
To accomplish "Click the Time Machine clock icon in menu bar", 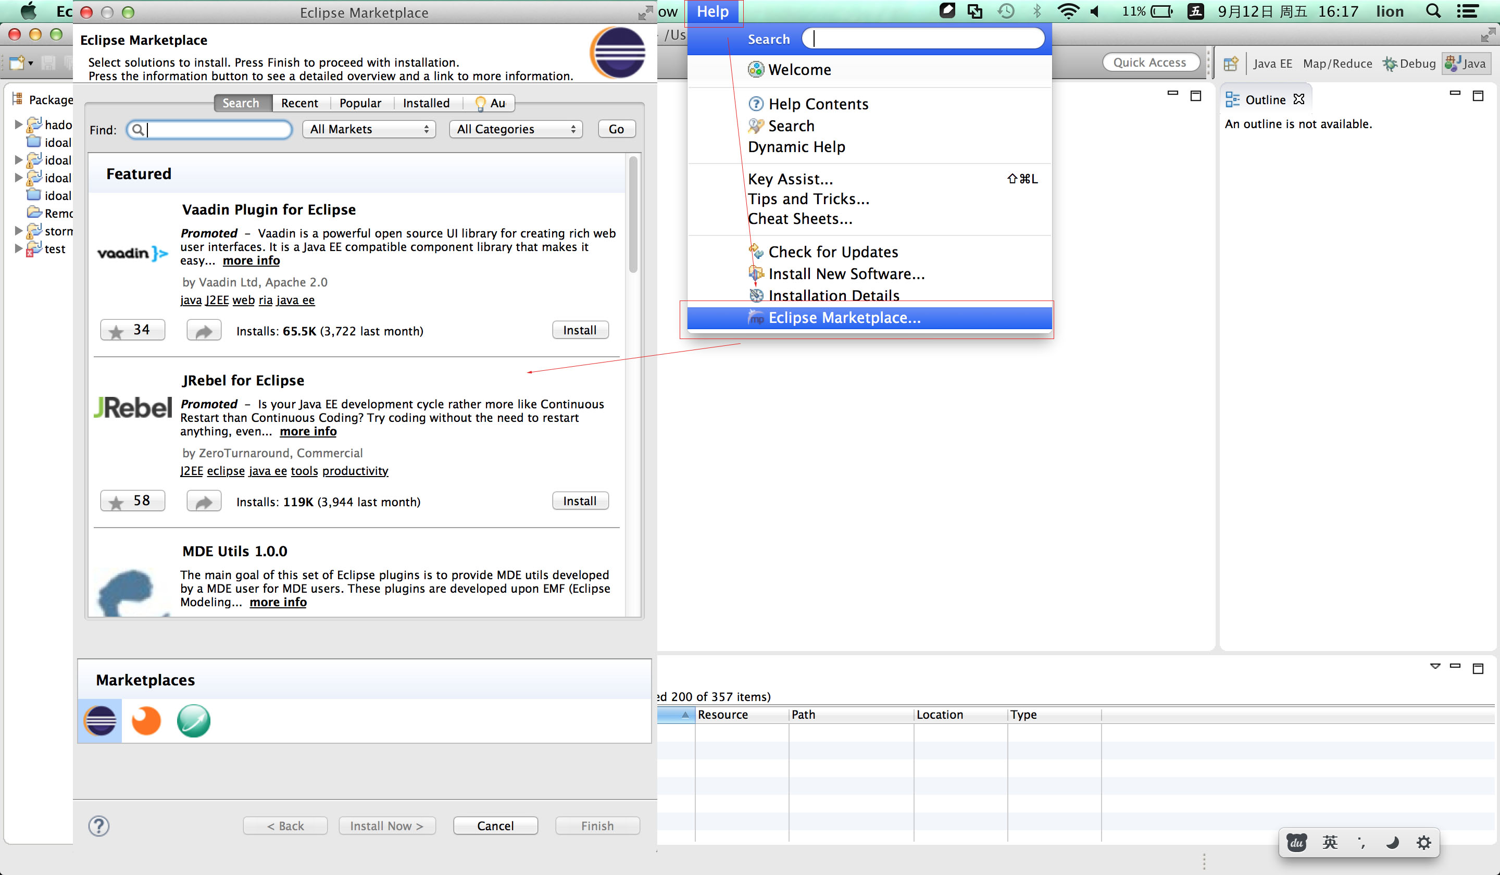I will pos(1005,11).
